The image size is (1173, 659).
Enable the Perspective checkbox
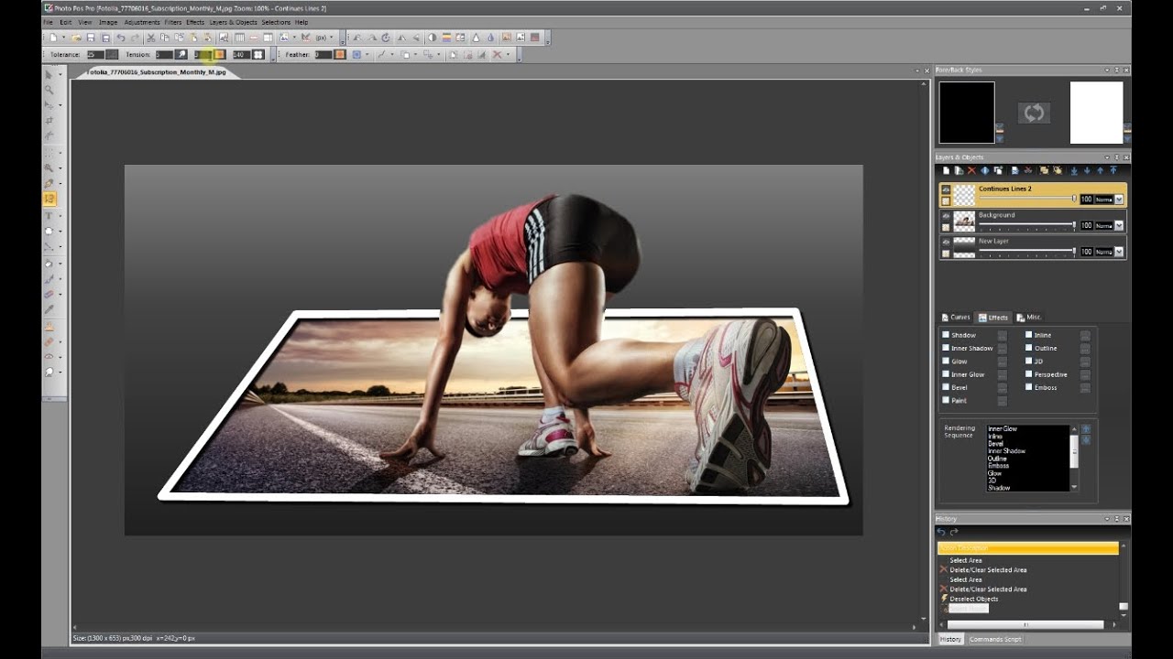tap(1029, 374)
